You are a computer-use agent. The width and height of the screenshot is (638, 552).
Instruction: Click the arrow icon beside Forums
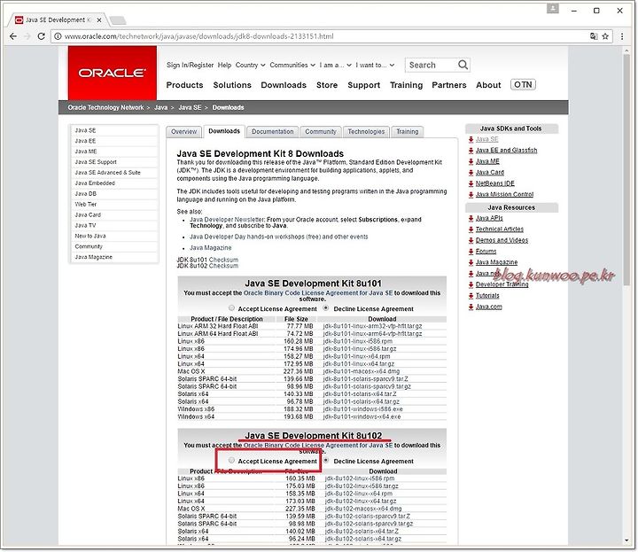[471, 252]
